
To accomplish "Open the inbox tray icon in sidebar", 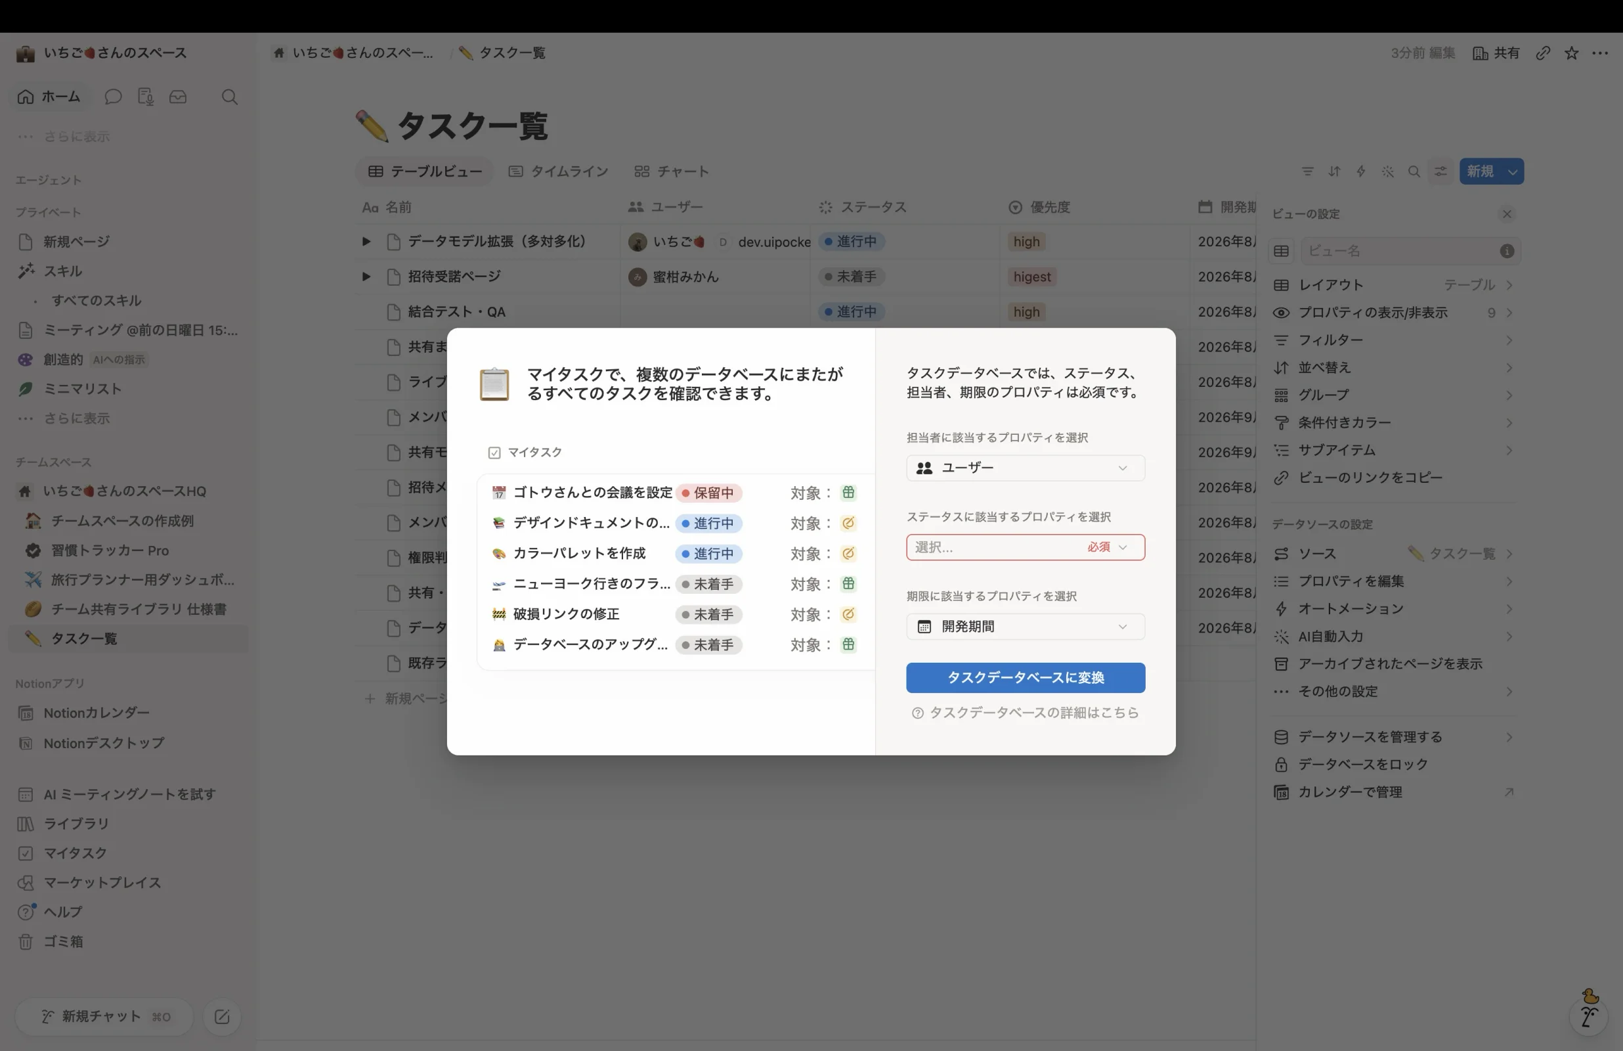I will (x=178, y=97).
